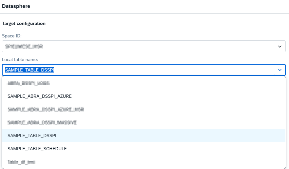289x169 pixels.
Task: Click the Datasphere section title
Action: [x=16, y=6]
